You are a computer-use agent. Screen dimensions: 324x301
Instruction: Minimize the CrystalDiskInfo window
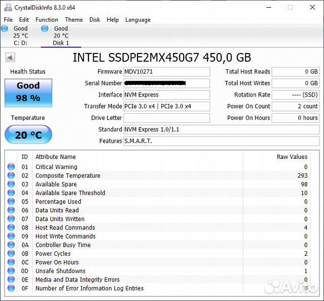[269, 7]
